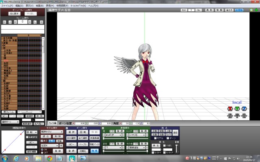The height and width of the screenshot is (162, 260).
Task: Next eyebrow morph arrow button
Action: pos(123,147)
